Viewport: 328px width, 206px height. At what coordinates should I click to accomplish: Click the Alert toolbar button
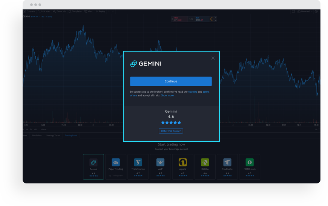[89, 11]
